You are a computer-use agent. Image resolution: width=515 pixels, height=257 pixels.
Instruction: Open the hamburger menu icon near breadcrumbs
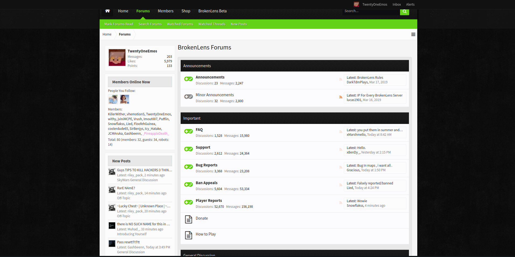413,34
